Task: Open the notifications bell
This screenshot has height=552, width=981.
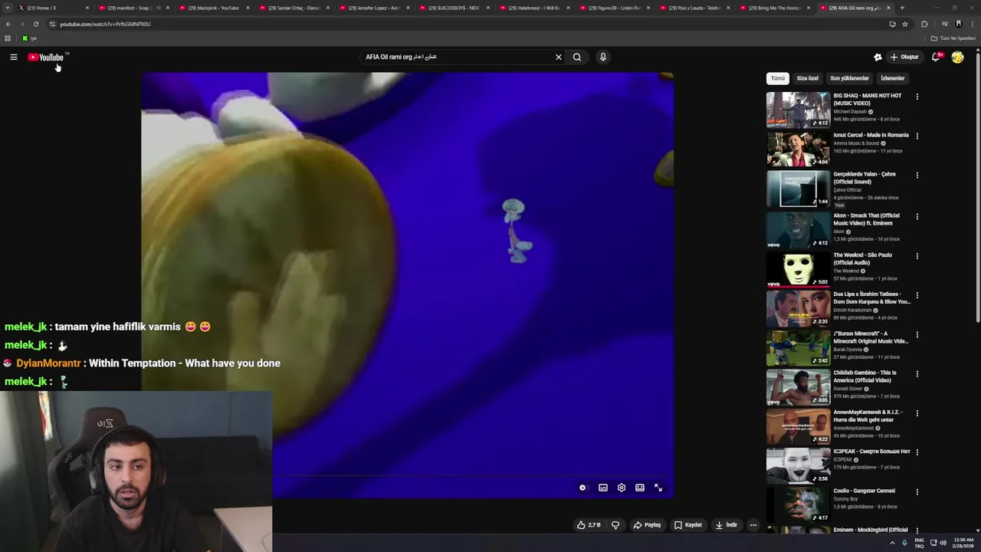Action: coord(936,57)
